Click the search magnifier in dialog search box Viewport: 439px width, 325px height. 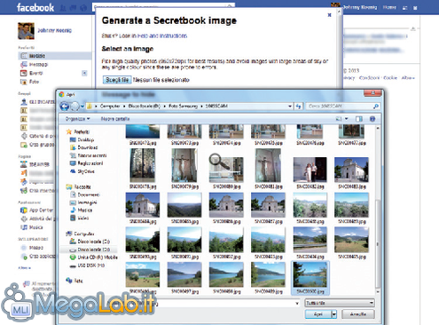point(376,106)
